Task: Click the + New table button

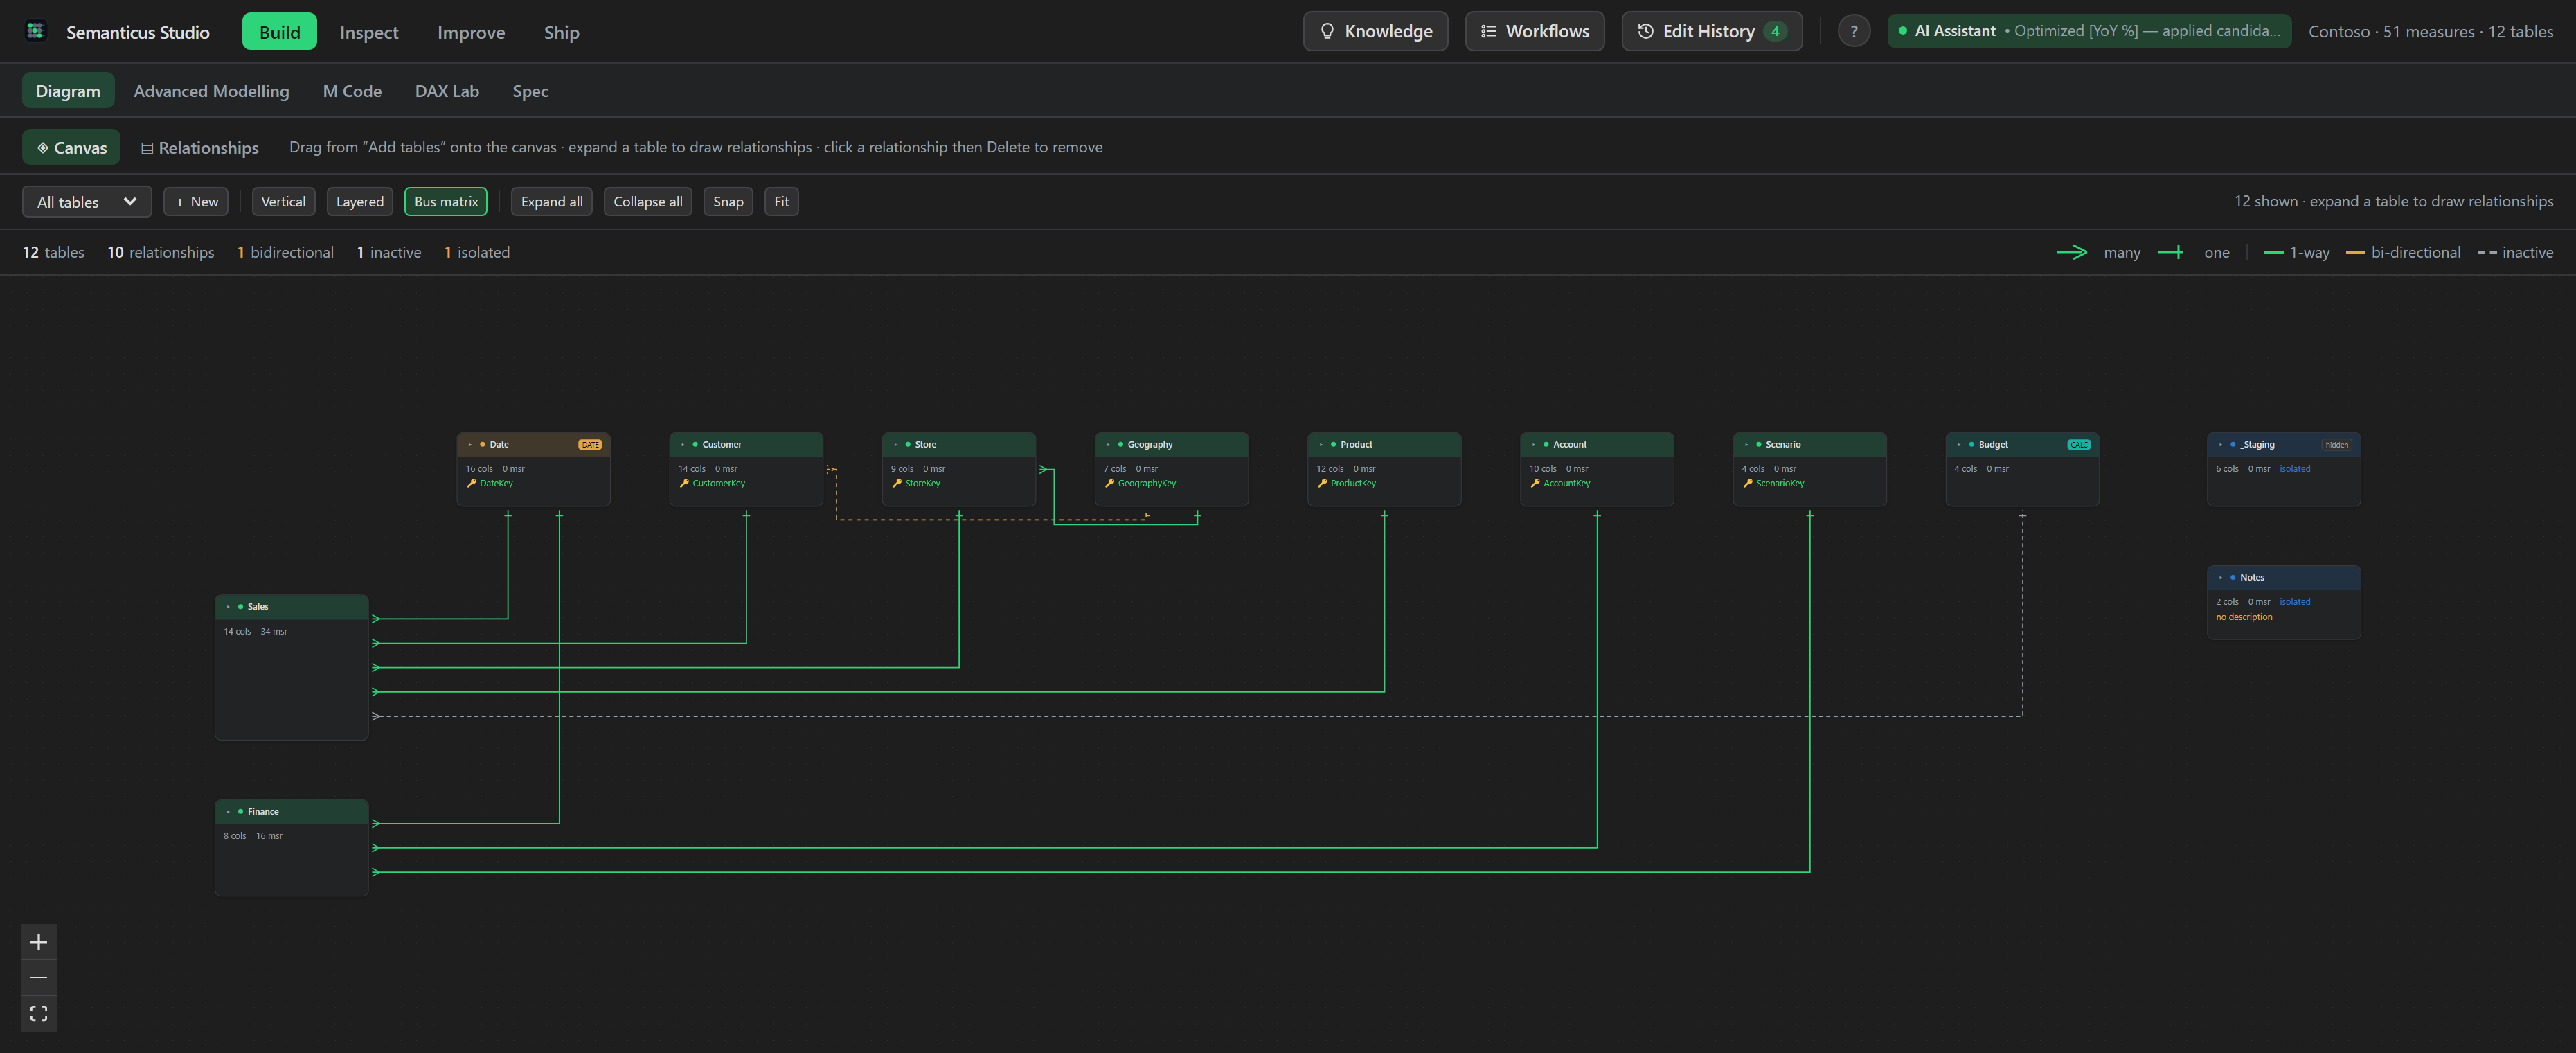Action: [196, 201]
